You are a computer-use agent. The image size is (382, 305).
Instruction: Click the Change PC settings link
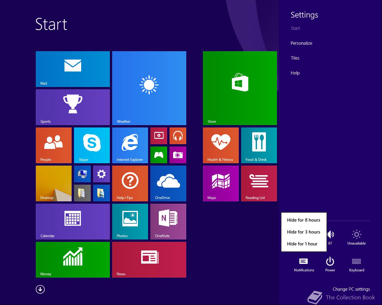coord(351,289)
